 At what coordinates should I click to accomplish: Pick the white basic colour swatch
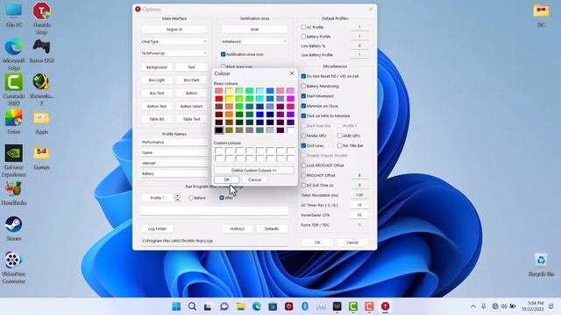[x=290, y=130]
